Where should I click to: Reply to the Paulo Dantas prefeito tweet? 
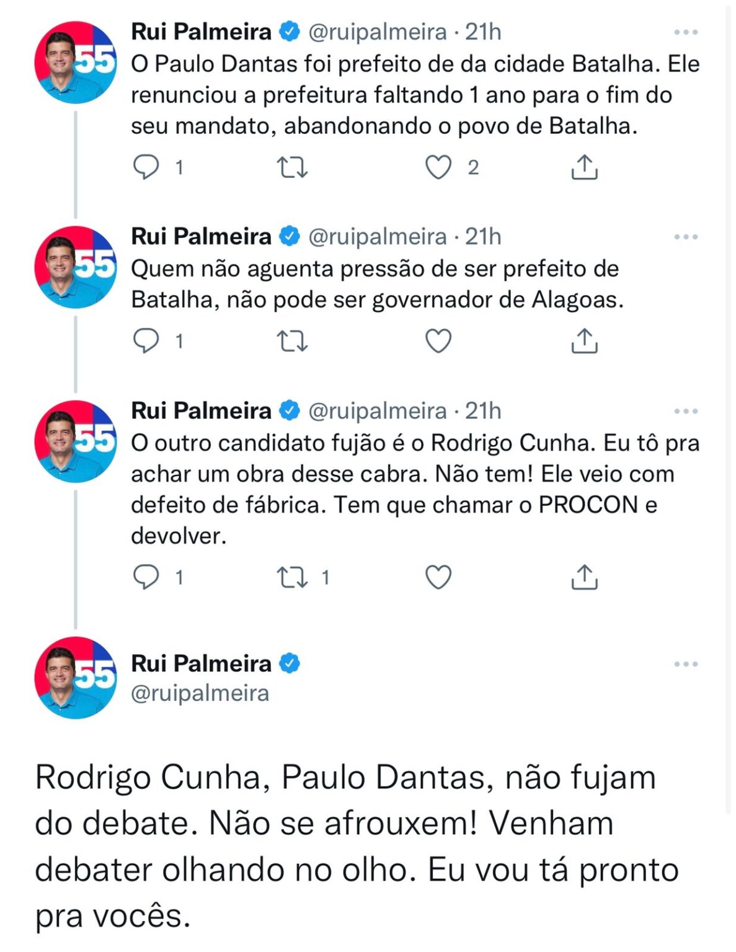[146, 167]
